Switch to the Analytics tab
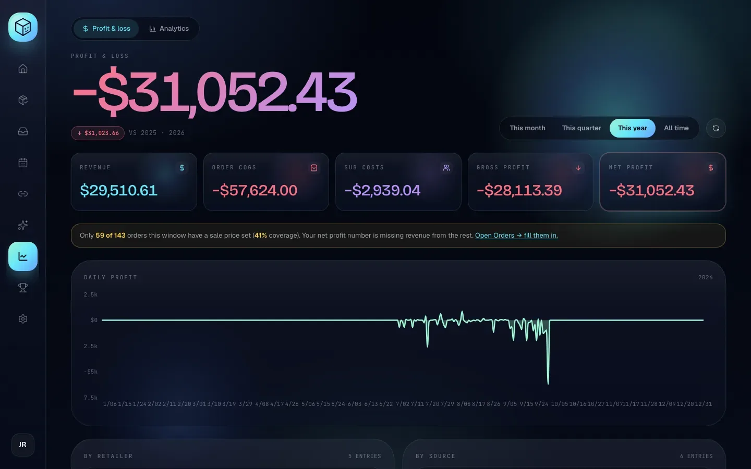The image size is (751, 469). (x=169, y=29)
